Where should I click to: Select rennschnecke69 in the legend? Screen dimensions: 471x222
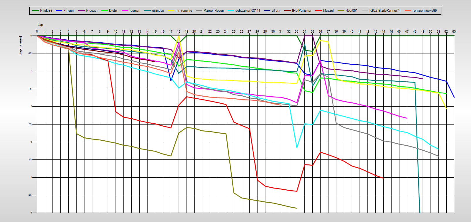[424, 11]
